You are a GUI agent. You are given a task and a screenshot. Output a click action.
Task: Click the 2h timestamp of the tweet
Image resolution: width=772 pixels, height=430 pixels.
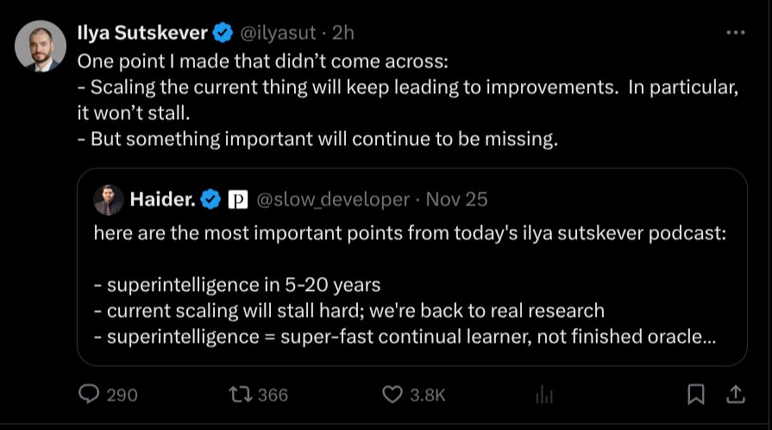pyautogui.click(x=343, y=34)
